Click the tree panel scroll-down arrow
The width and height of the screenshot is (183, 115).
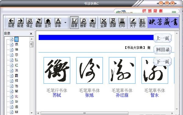pos(32,113)
